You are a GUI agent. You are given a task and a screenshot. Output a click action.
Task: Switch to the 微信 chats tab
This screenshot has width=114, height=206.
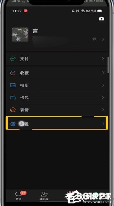click(19, 196)
